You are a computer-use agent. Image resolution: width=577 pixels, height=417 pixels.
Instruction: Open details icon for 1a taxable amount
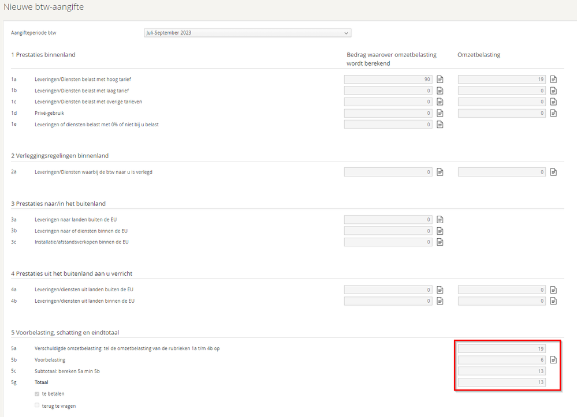(440, 80)
